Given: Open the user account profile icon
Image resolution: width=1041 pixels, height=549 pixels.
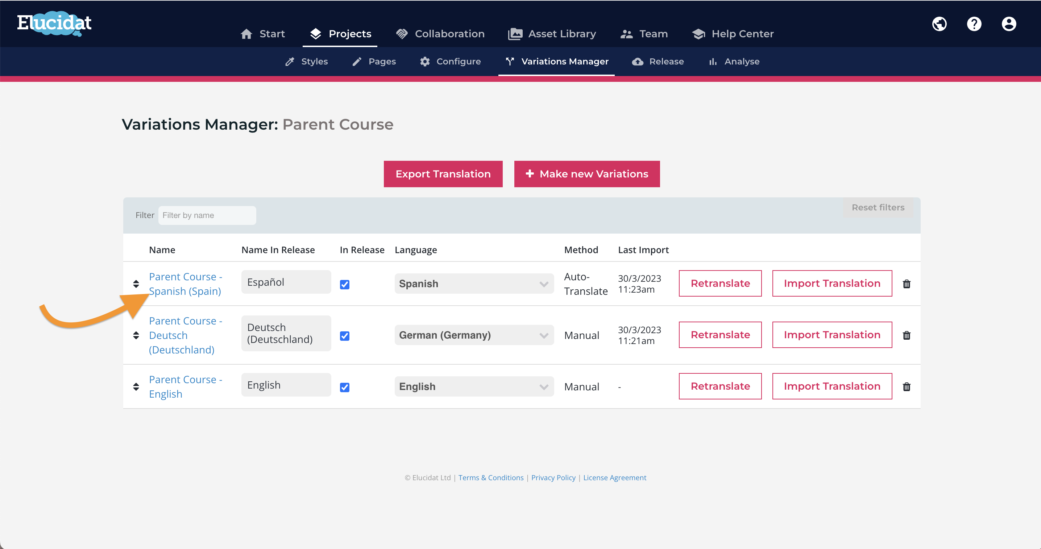Looking at the screenshot, I should pos(1009,24).
